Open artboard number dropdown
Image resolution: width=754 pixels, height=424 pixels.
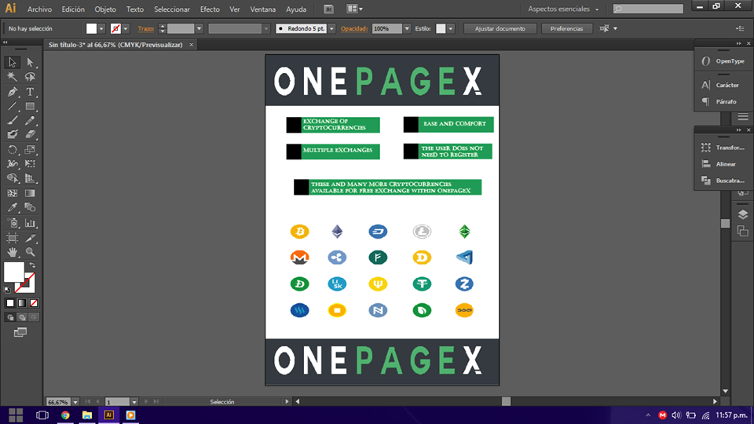[x=134, y=402]
